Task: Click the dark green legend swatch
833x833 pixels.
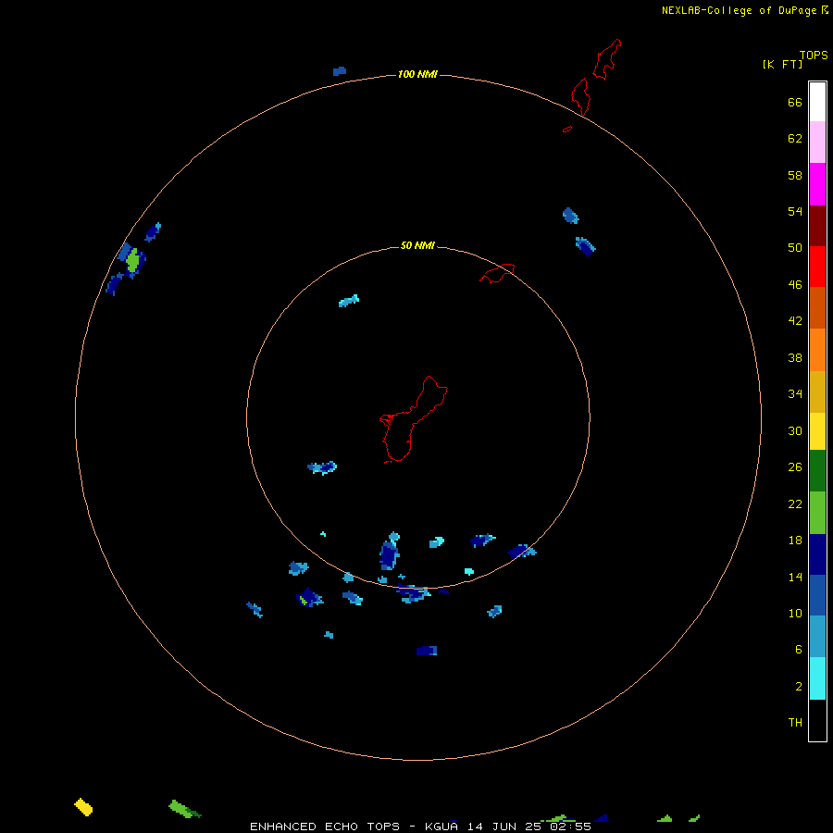Action: (817, 471)
